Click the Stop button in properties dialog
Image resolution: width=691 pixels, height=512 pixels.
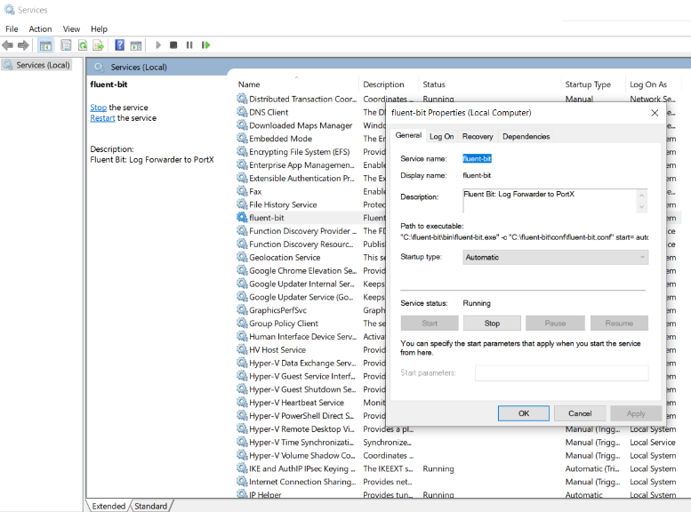click(492, 323)
